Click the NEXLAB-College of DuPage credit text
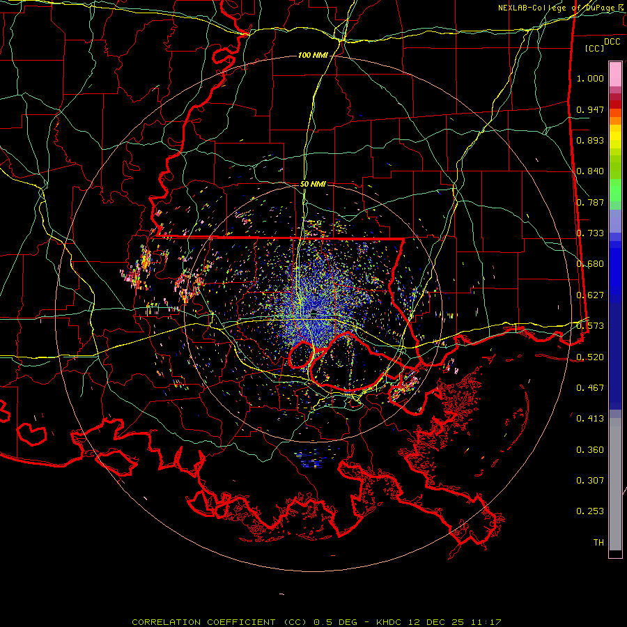 [x=556, y=8]
